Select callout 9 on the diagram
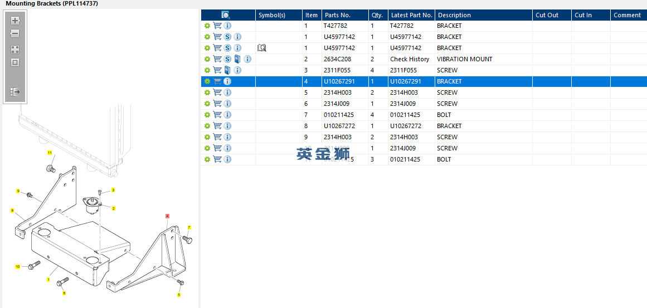This screenshot has width=647, height=308. (18, 191)
